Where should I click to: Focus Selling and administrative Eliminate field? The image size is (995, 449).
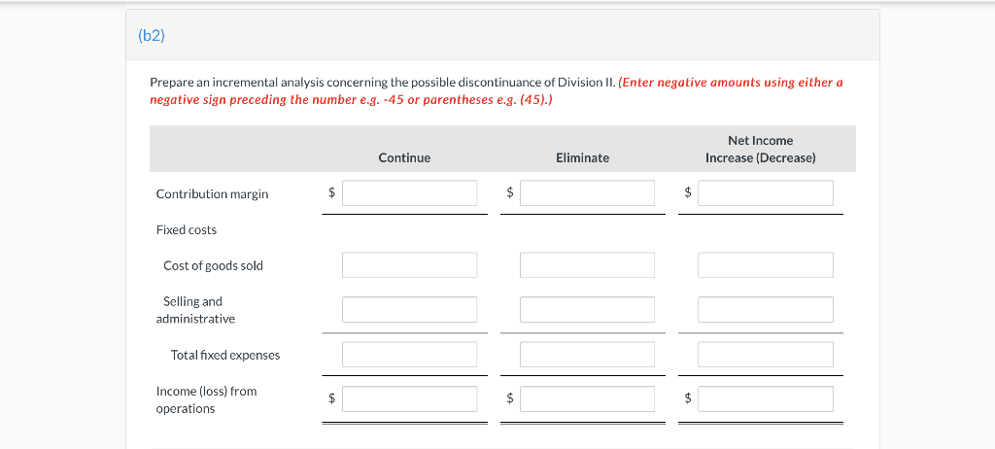(x=587, y=309)
